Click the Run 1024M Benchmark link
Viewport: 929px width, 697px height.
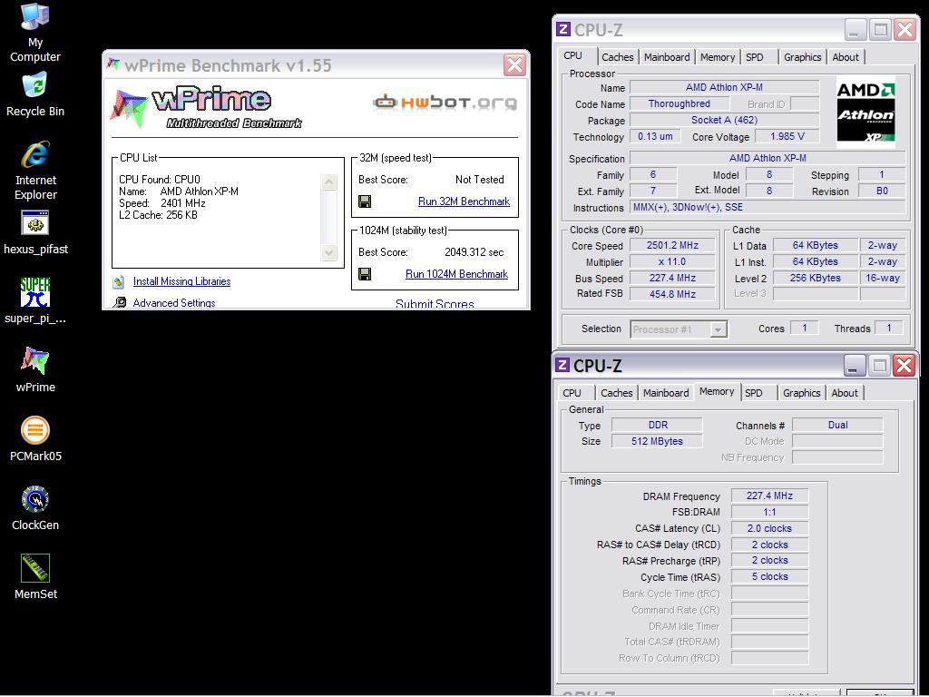(457, 274)
